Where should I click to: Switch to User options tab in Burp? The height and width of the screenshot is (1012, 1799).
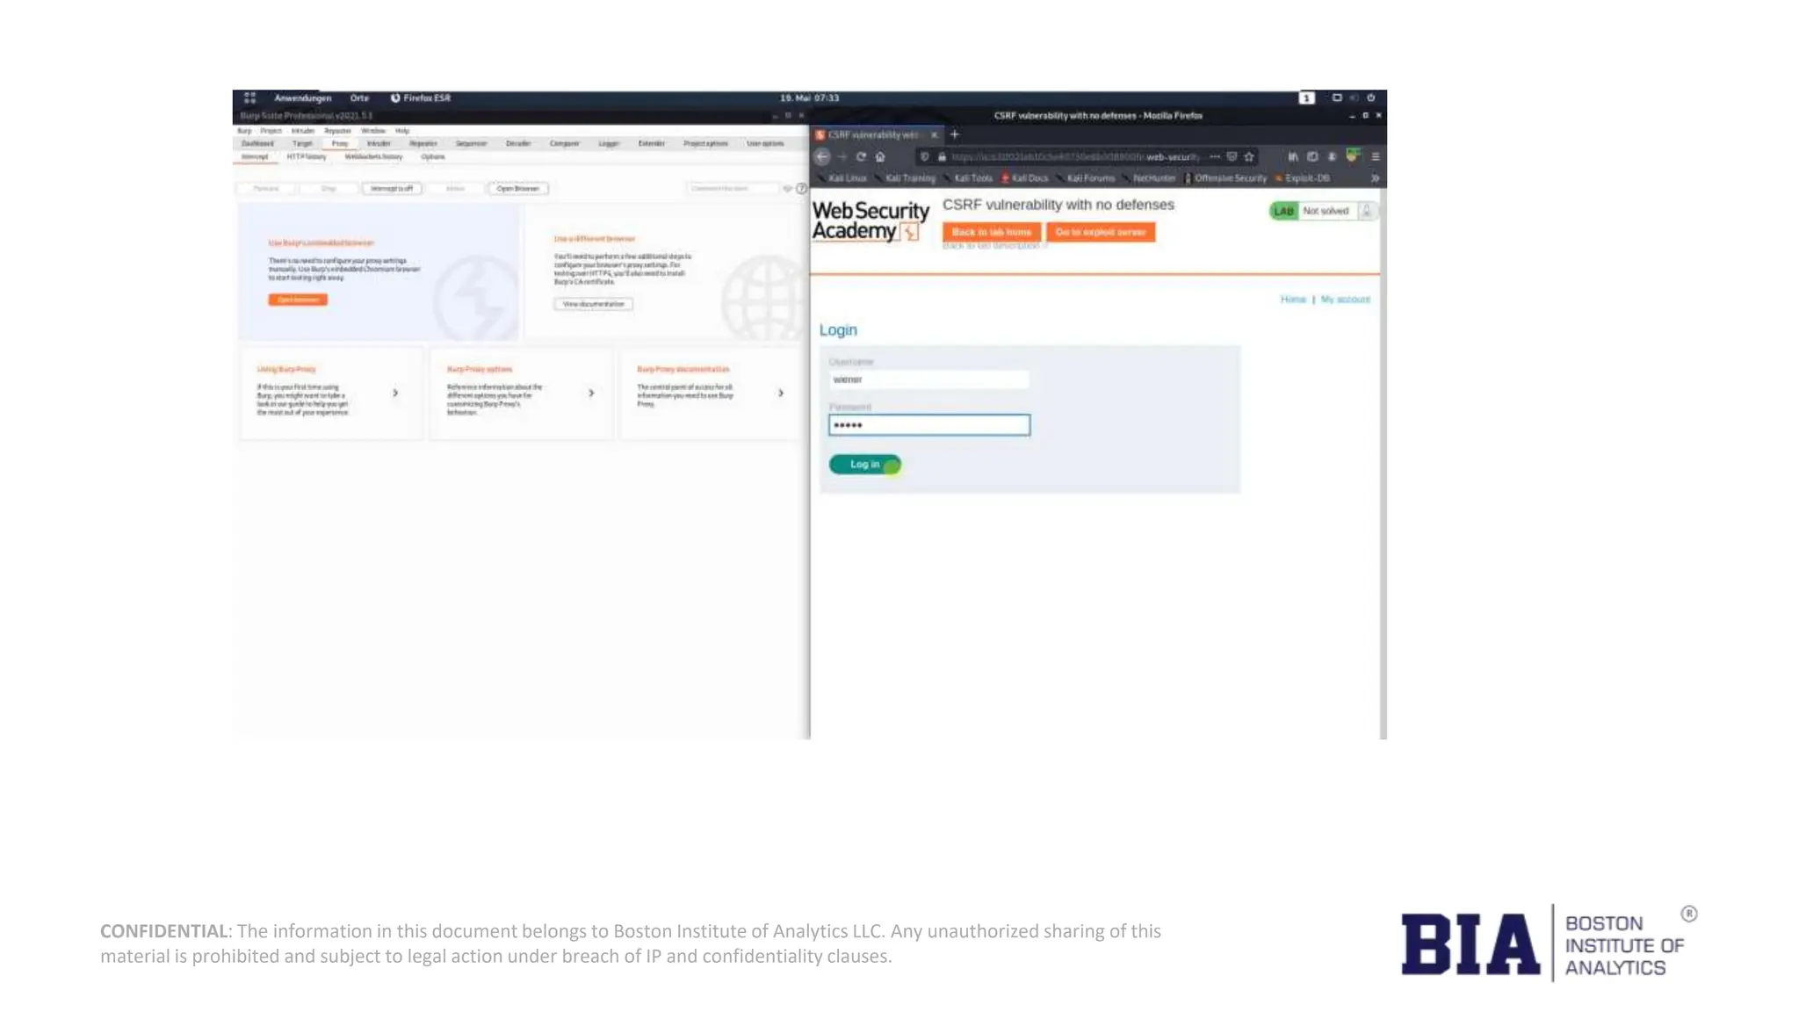point(765,143)
